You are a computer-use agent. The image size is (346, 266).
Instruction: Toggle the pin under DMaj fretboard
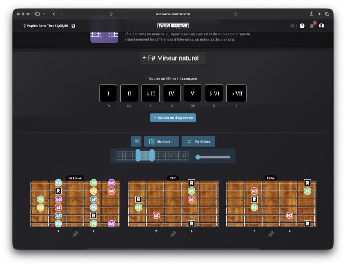click(x=271, y=234)
